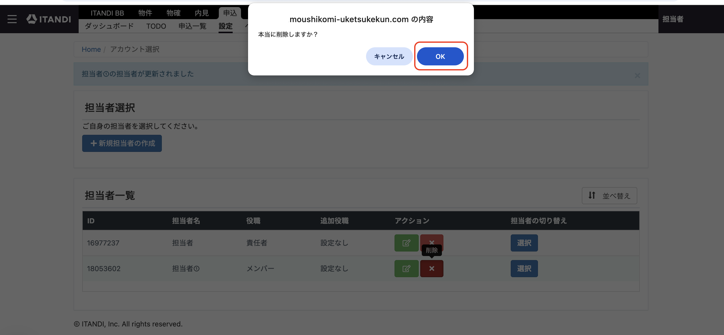The width and height of the screenshot is (724, 335).
Task: Open the 物確 tab
Action: click(x=173, y=13)
